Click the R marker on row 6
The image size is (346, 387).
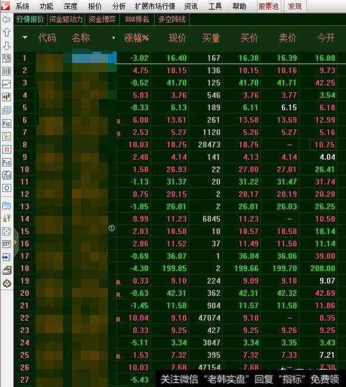pos(118,122)
